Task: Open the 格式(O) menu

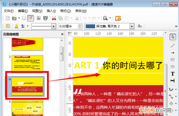Action: [66, 11]
